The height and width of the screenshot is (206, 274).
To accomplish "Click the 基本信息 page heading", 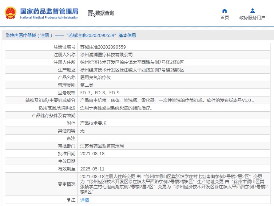I will coord(127,36).
